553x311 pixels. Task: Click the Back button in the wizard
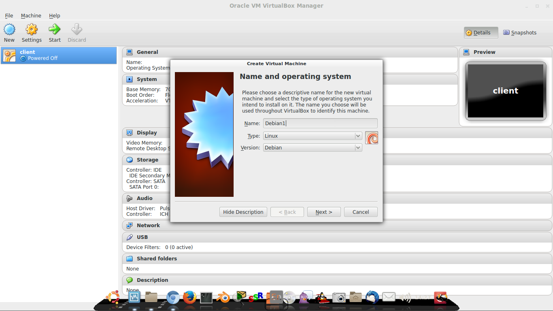(x=287, y=212)
